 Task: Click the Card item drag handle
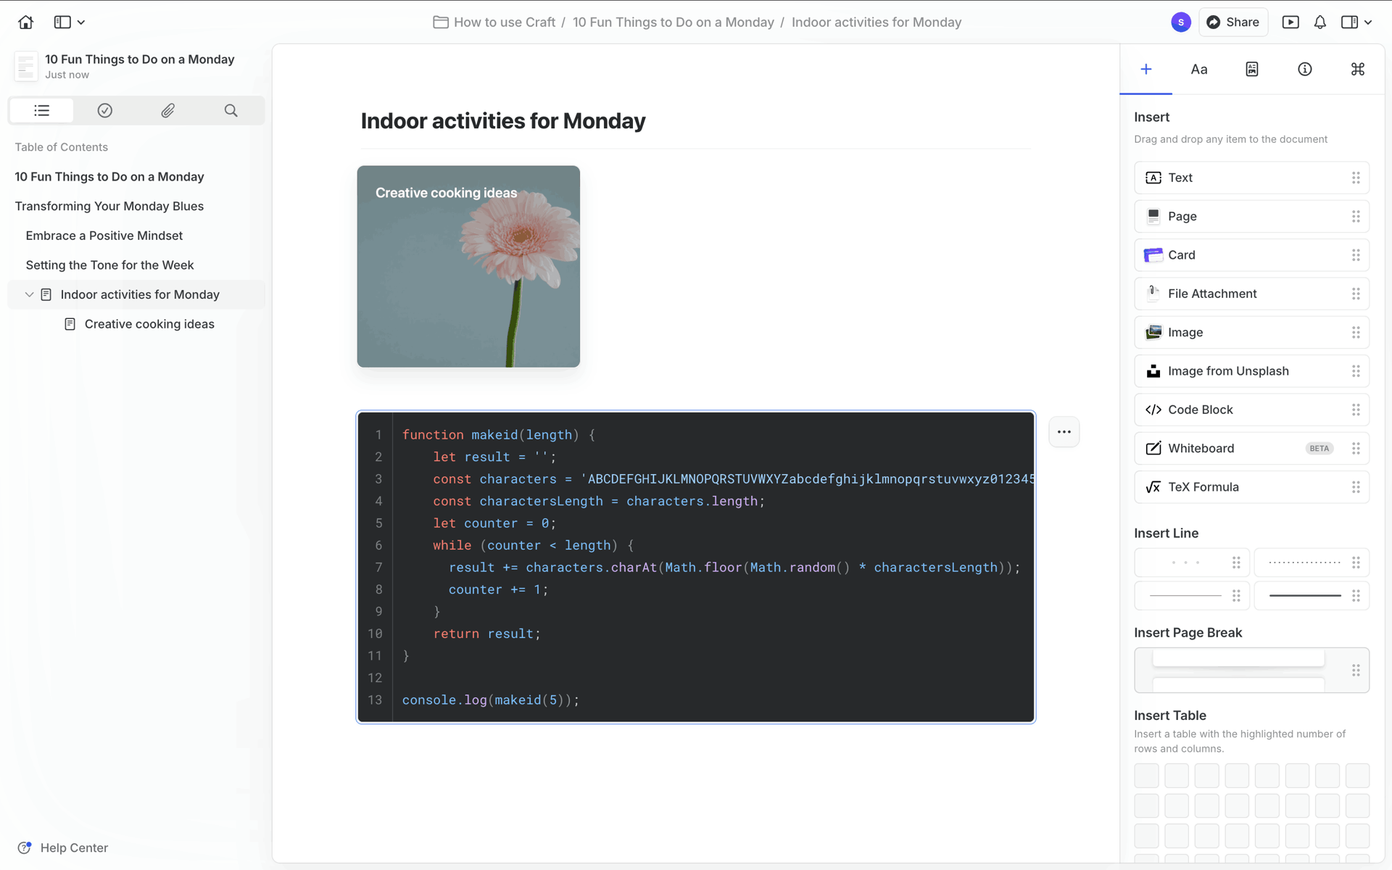pyautogui.click(x=1356, y=255)
